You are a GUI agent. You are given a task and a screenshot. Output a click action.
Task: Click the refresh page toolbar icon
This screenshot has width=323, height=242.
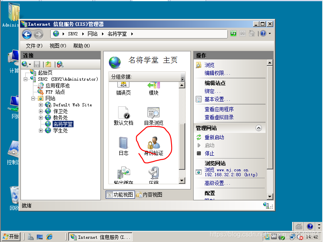point(233,34)
